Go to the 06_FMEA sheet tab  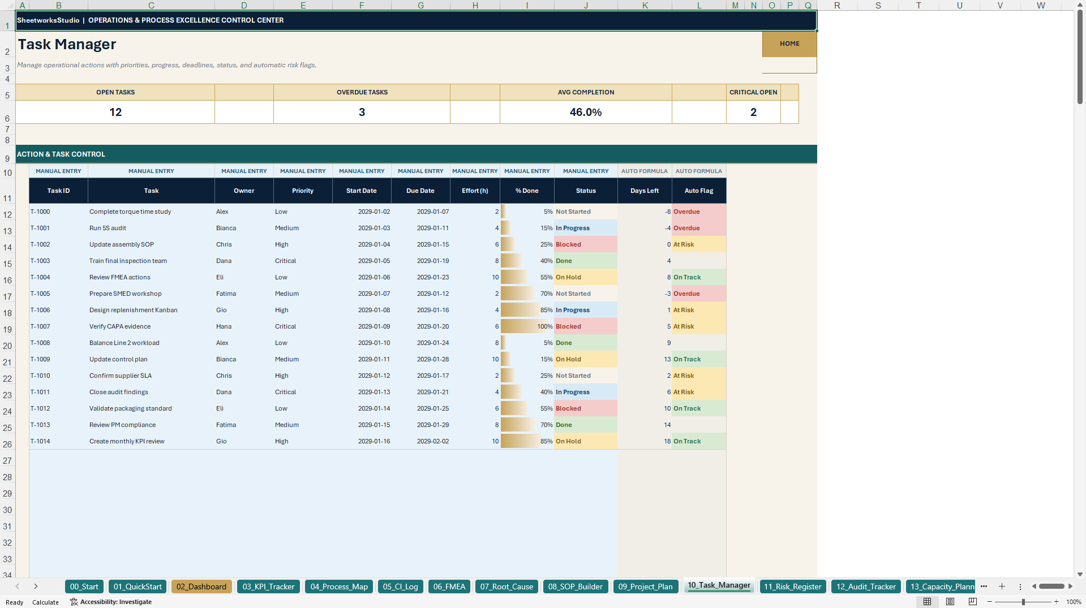point(449,587)
